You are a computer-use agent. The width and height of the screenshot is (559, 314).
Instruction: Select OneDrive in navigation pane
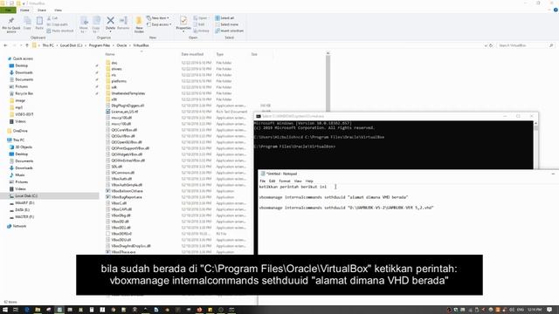click(x=20, y=131)
